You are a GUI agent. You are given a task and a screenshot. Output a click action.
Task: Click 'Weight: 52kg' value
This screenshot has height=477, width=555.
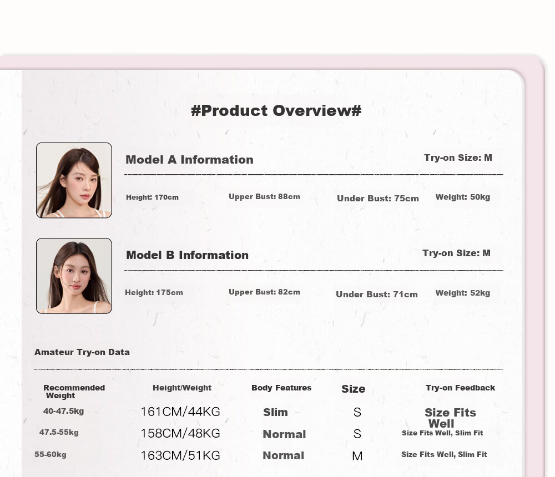463,293
